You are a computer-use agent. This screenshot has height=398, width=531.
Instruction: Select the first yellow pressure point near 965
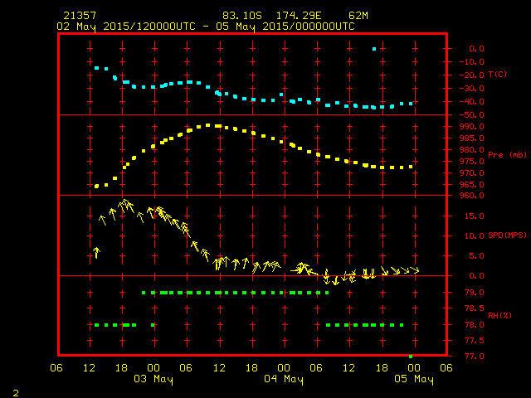click(96, 186)
